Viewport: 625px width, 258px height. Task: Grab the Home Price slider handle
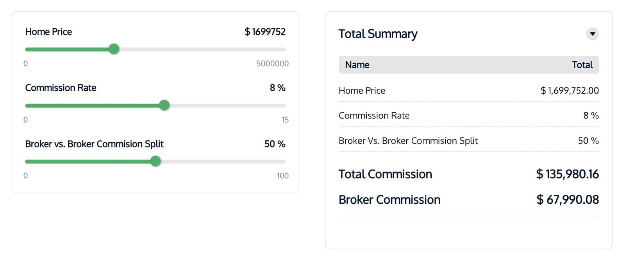click(114, 49)
